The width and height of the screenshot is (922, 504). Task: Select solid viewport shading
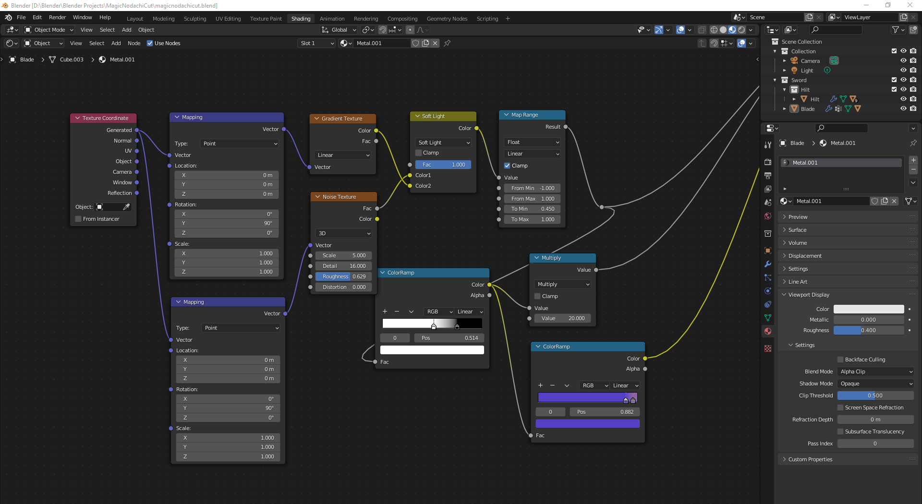(x=723, y=30)
